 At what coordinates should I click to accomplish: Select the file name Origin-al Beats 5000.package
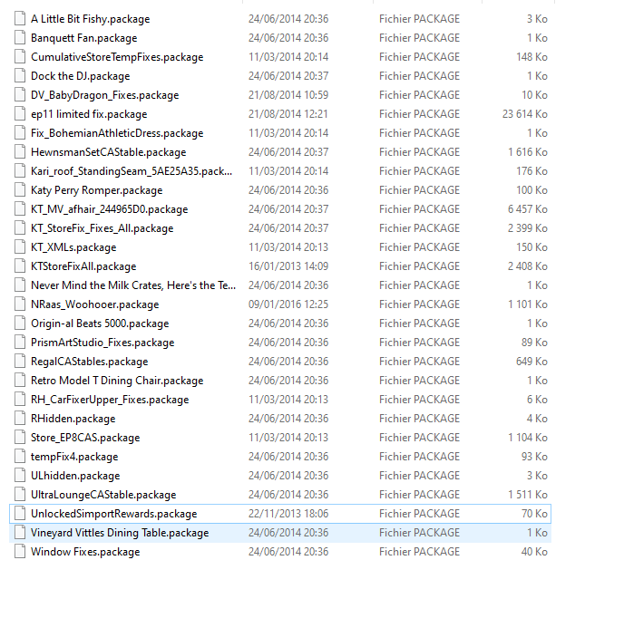[x=100, y=323]
